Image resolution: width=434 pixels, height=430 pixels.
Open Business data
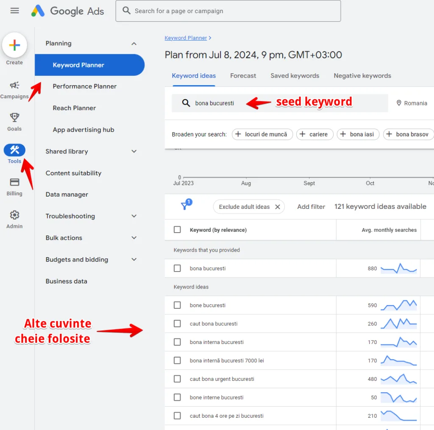67,281
